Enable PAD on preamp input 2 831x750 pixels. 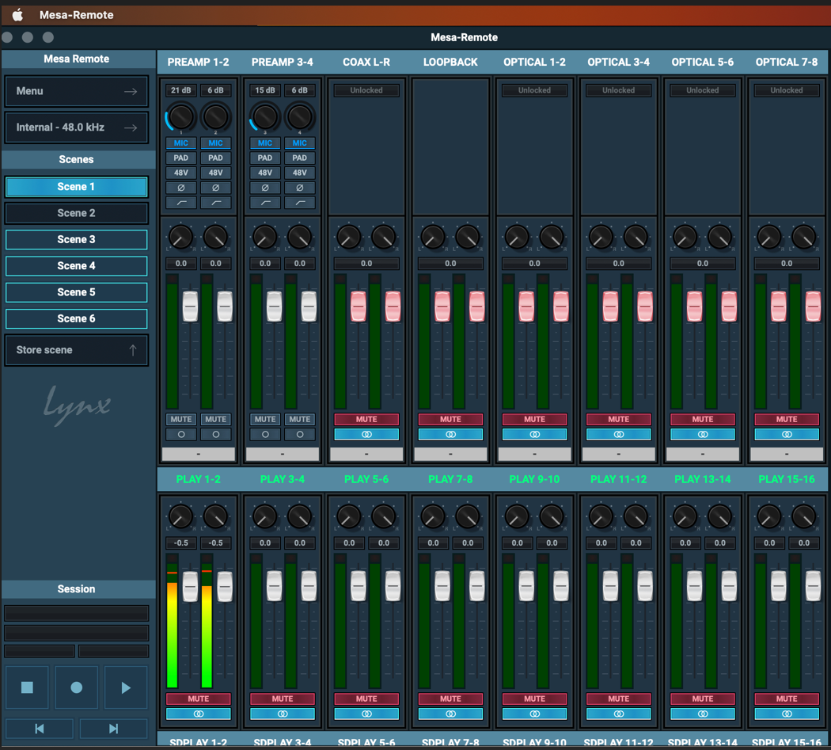pyautogui.click(x=216, y=158)
